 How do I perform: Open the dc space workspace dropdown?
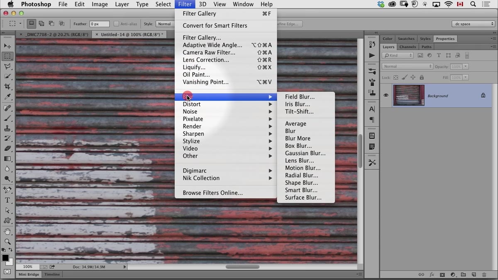click(x=473, y=24)
